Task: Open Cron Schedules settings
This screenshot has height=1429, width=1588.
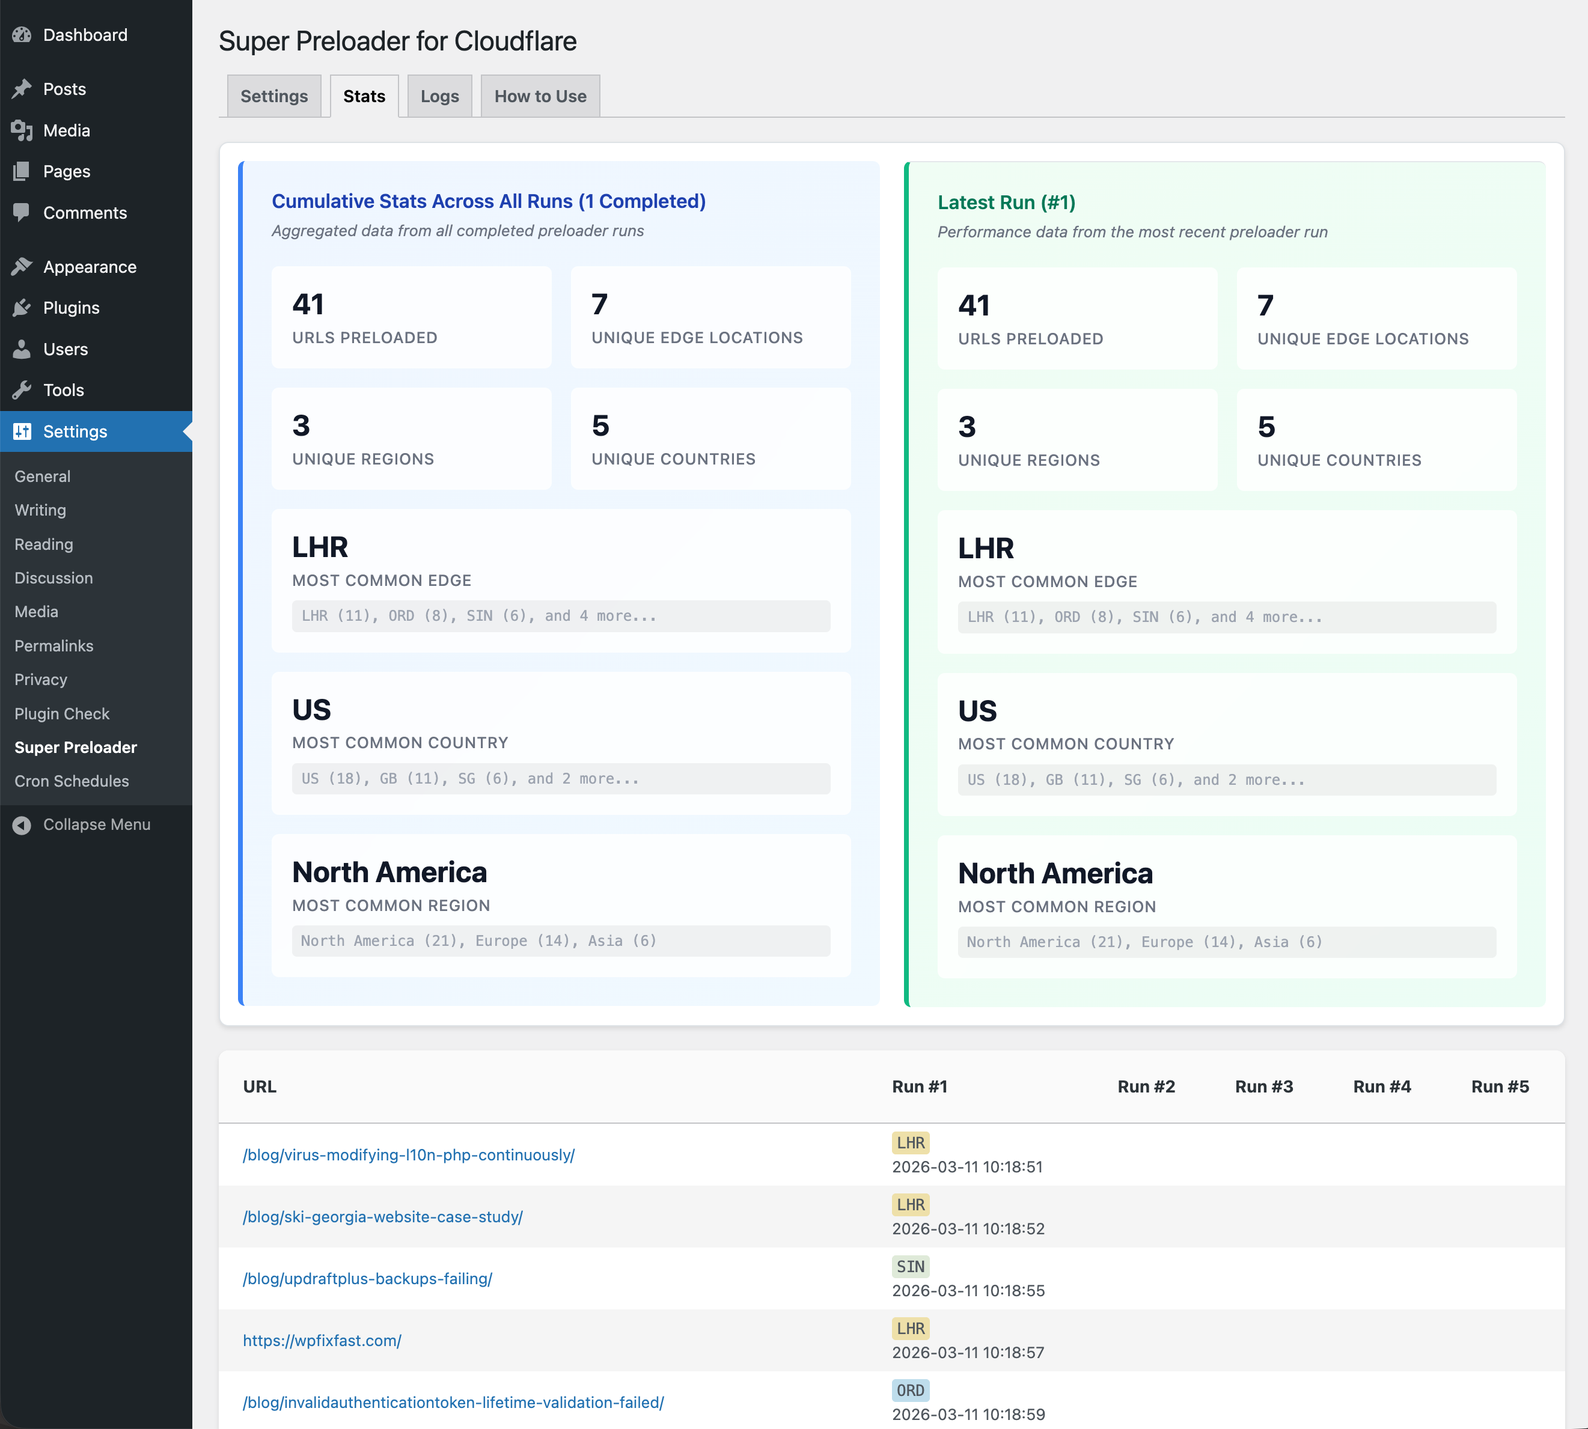Action: [72, 781]
